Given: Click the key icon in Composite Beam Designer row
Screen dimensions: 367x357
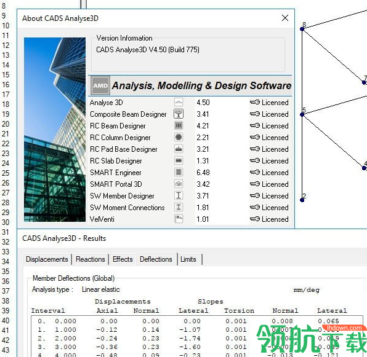Looking at the screenshot, I should tap(255, 114).
